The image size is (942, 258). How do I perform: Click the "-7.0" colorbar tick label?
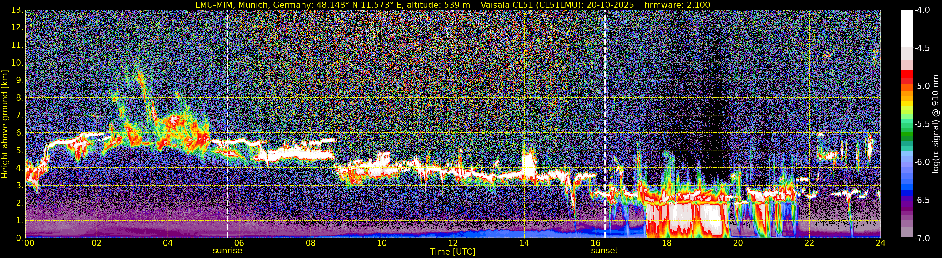click(x=922, y=238)
